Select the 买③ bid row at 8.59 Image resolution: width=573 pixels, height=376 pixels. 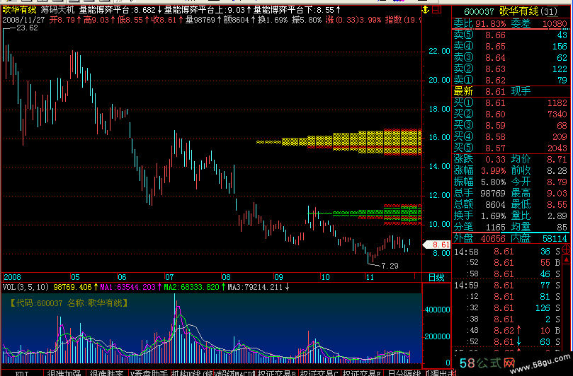[x=511, y=126]
